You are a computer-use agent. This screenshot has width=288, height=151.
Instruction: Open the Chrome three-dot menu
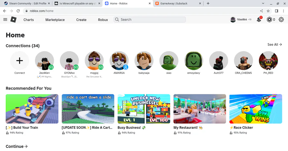[284, 11]
